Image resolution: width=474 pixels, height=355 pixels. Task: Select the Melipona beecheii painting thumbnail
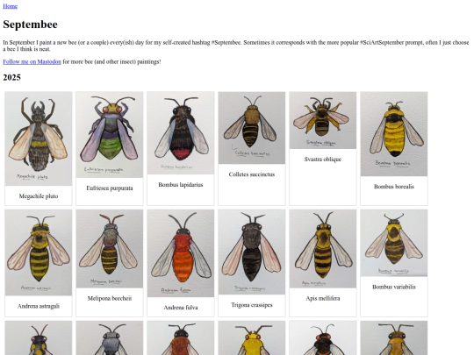pyautogui.click(x=110, y=249)
